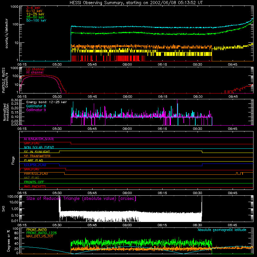Click the 05:45 tick label under particle rates plot

(92, 97)
